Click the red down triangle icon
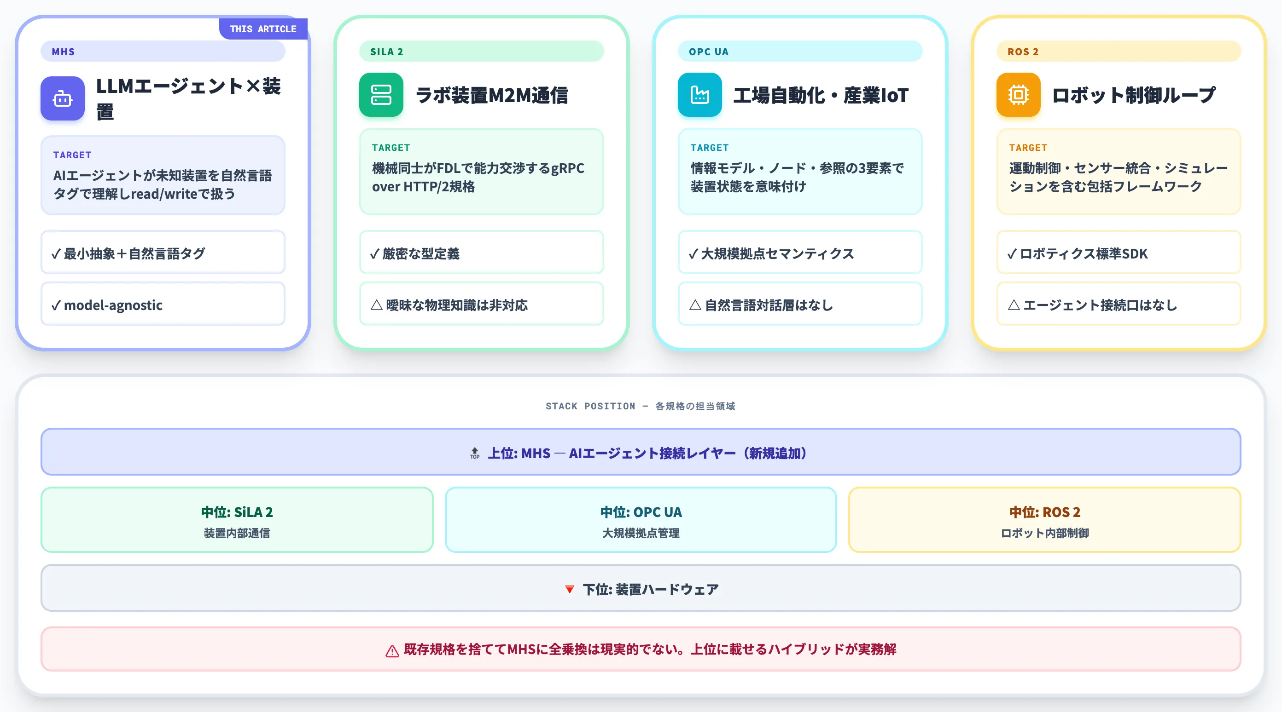This screenshot has width=1282, height=712. (x=570, y=589)
